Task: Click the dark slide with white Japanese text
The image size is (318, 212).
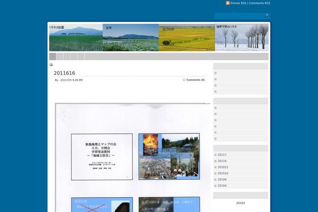Action: click(169, 204)
